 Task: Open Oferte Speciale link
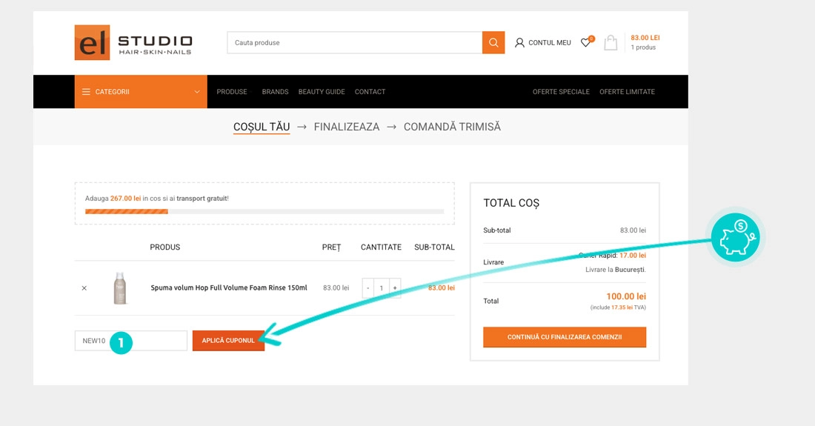click(561, 92)
